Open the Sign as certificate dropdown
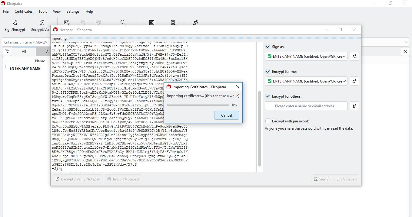Screen dimensions: 412x217 tap(306, 56)
